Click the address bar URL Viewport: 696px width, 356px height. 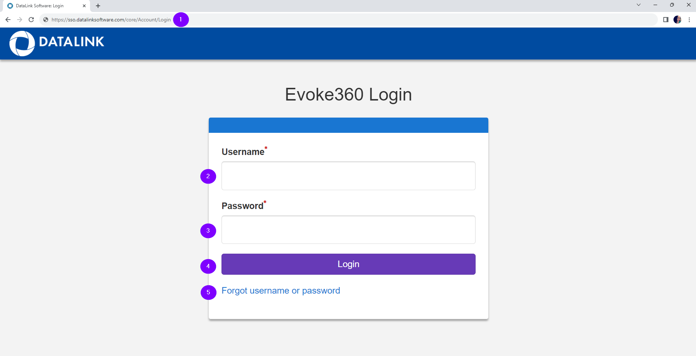111,20
